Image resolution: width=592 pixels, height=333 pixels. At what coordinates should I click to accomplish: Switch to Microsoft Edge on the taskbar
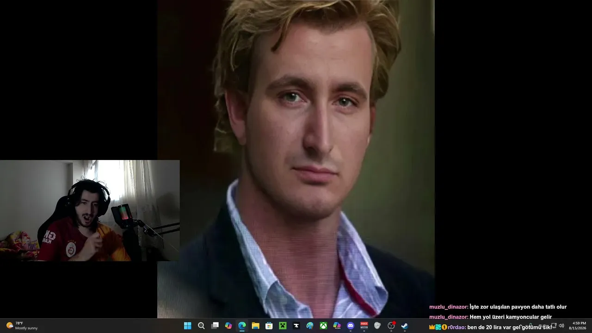tap(242, 326)
